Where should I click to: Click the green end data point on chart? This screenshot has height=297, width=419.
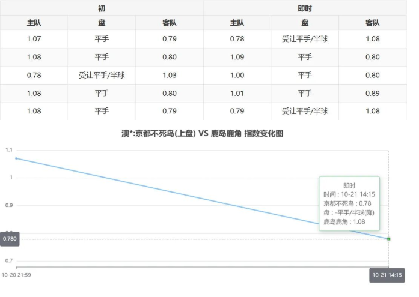coord(388,239)
